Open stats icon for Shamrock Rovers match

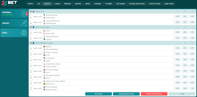pos(31,39)
